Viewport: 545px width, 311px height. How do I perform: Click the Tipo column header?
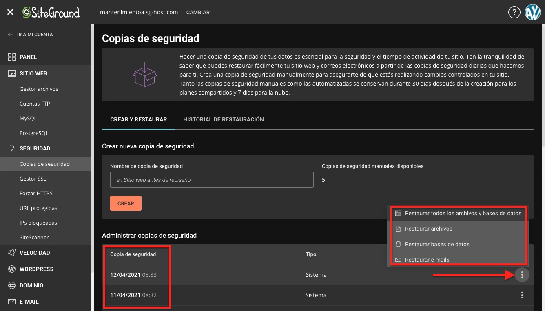311,254
